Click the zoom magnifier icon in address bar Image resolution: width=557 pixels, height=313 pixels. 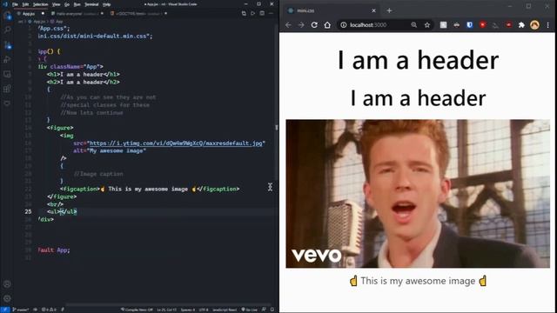click(414, 25)
